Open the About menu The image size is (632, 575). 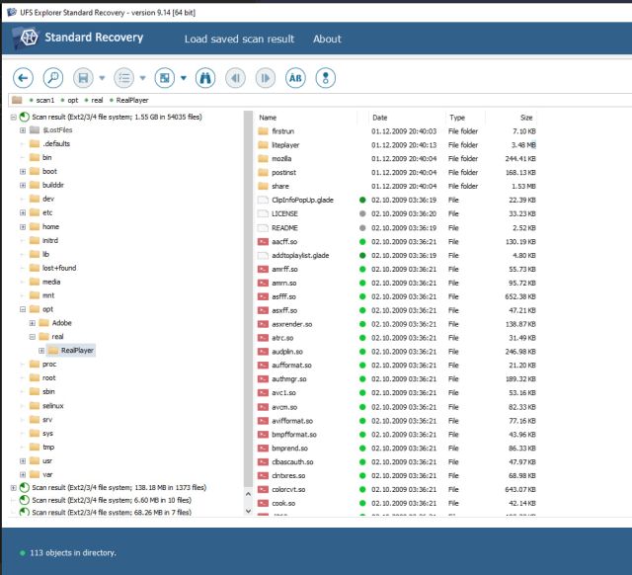pos(327,40)
